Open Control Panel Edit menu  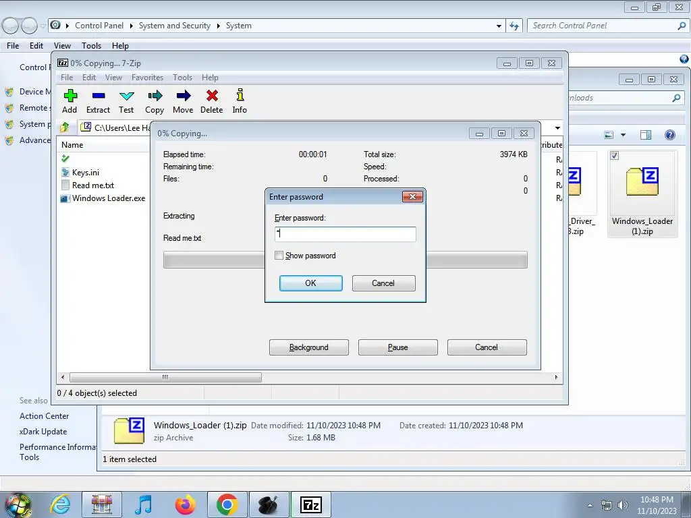click(36, 46)
